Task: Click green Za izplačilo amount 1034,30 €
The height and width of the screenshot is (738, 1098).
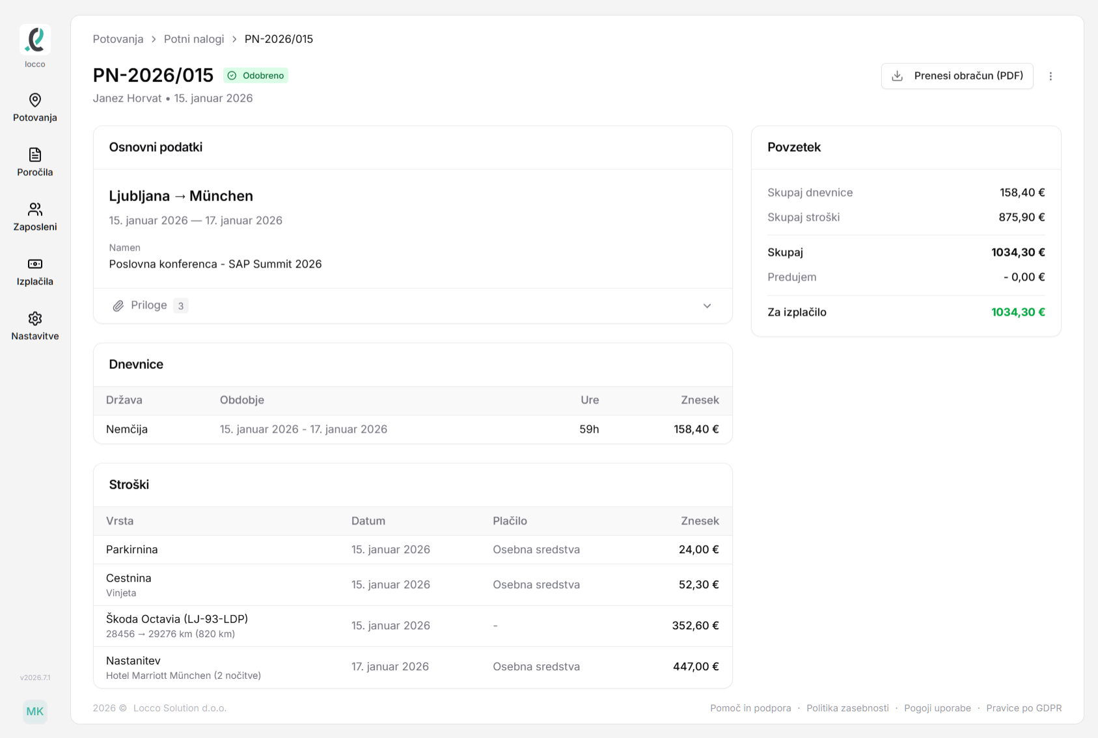Action: [1018, 312]
